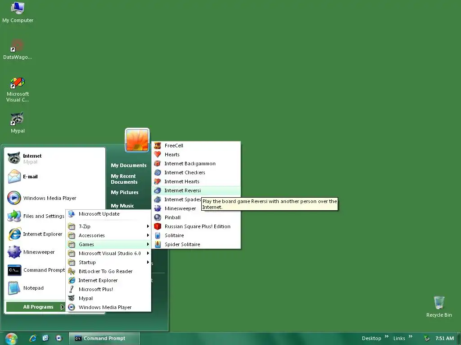Open Microsoft Update from All Programs

pos(108,214)
